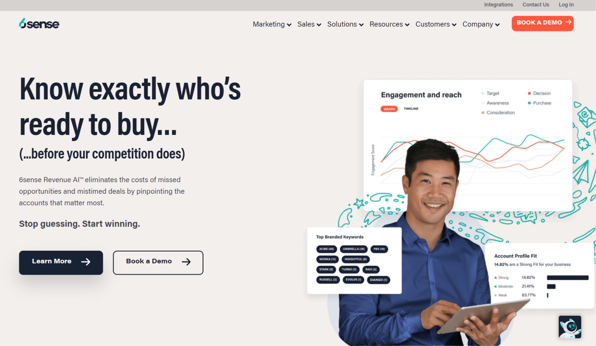
Task: Select the UMBRELLA (16) keyword tag
Action: pyautogui.click(x=354, y=249)
